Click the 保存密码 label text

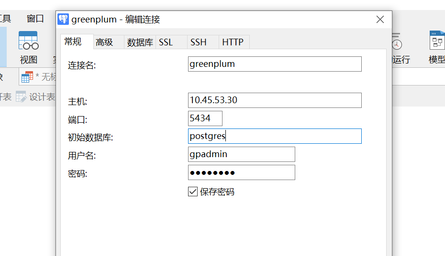click(217, 192)
